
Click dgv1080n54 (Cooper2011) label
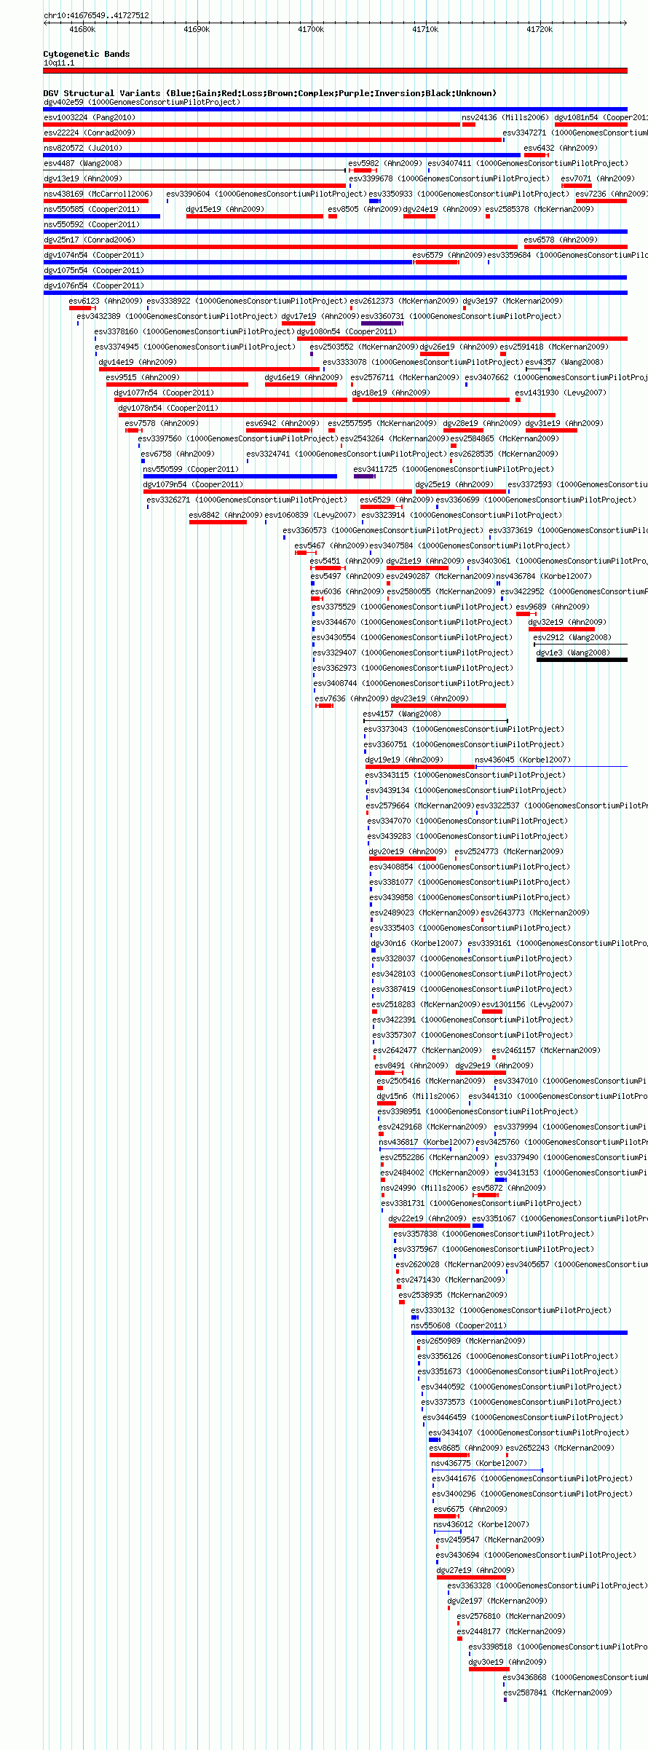[x=347, y=331]
